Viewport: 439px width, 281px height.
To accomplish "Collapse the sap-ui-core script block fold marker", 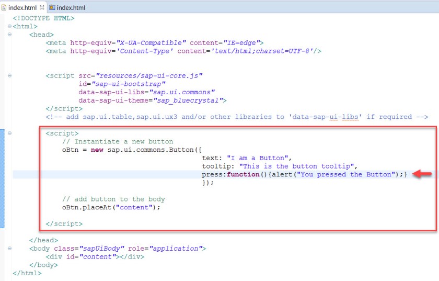I will 9,76.
